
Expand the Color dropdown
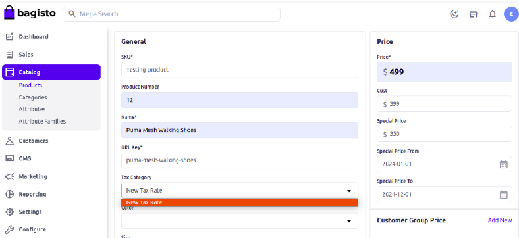(x=240, y=221)
